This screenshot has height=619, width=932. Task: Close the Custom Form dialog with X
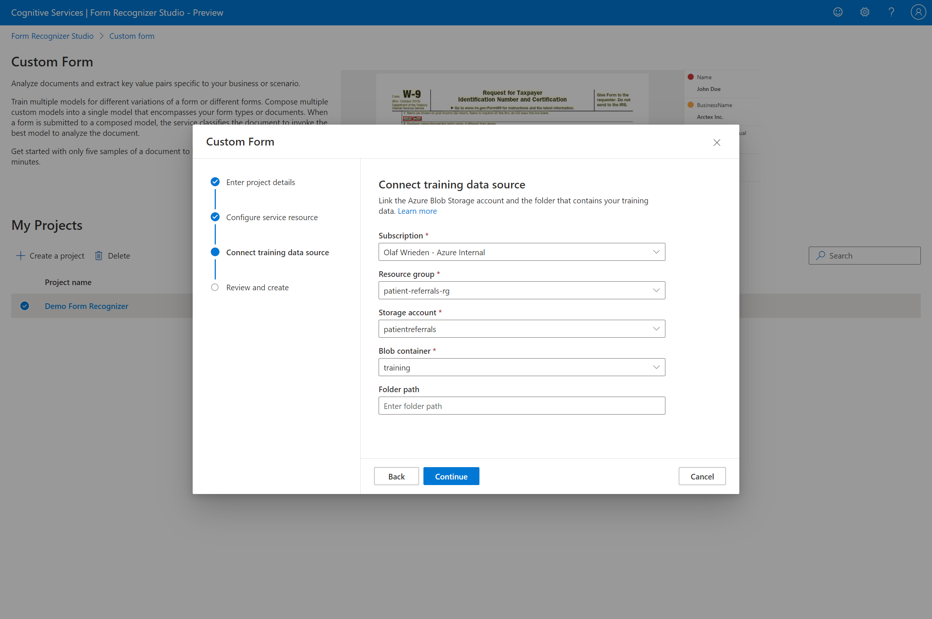pyautogui.click(x=717, y=143)
